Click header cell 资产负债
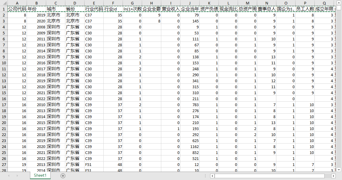The height and width of the screenshot is (180, 342). pyautogui.click(x=209, y=9)
